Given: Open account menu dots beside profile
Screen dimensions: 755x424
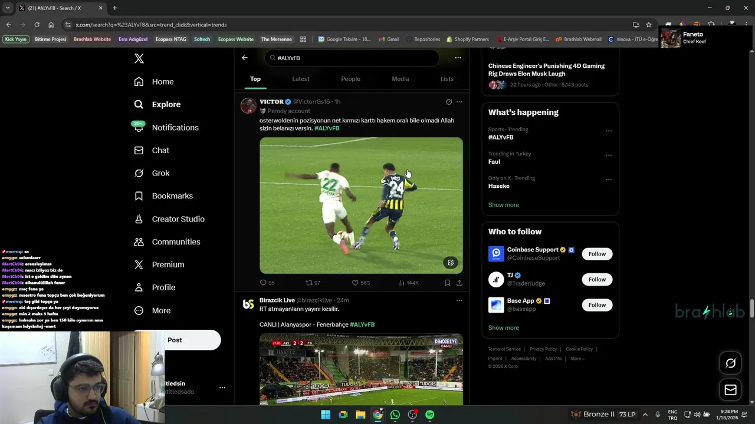Looking at the screenshot, I should (222, 387).
